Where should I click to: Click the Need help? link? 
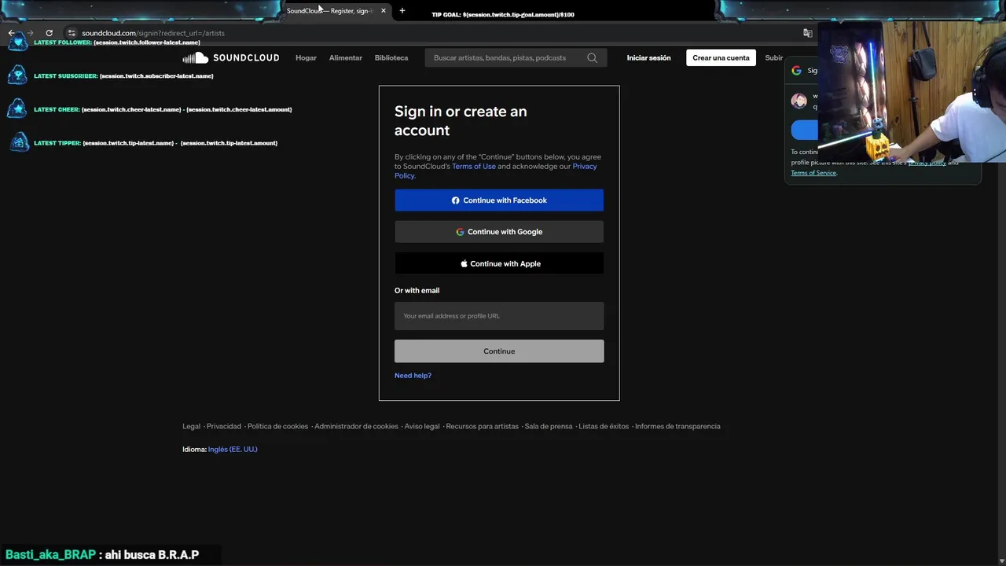point(413,376)
